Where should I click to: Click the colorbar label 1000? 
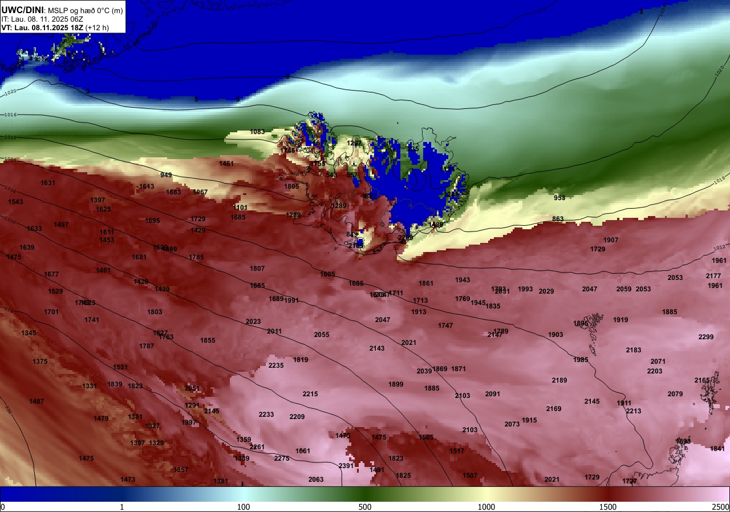click(x=486, y=507)
